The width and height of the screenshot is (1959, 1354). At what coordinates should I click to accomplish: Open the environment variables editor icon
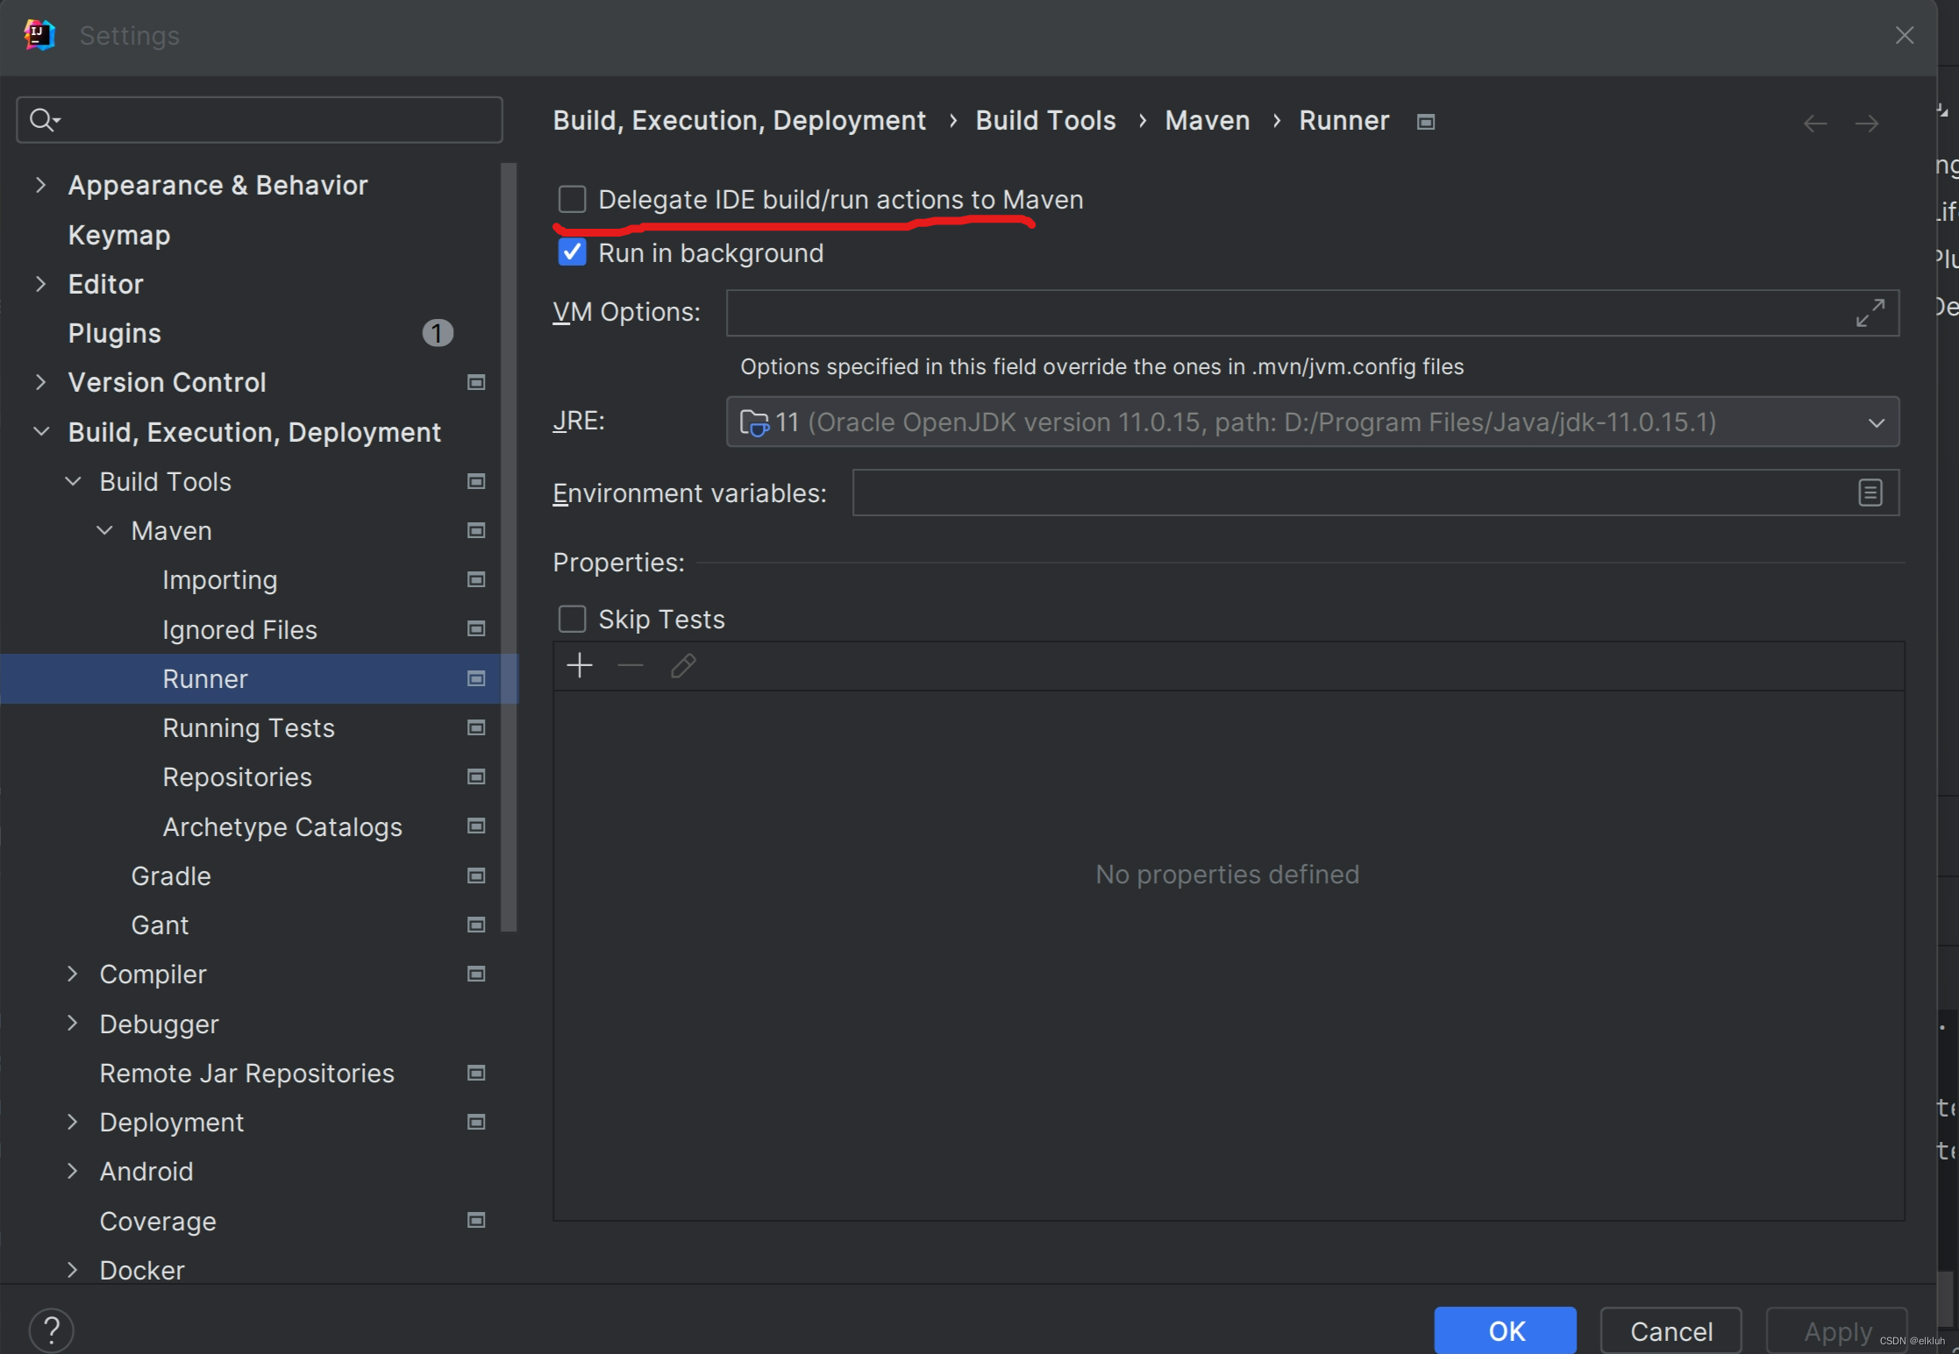click(1870, 493)
